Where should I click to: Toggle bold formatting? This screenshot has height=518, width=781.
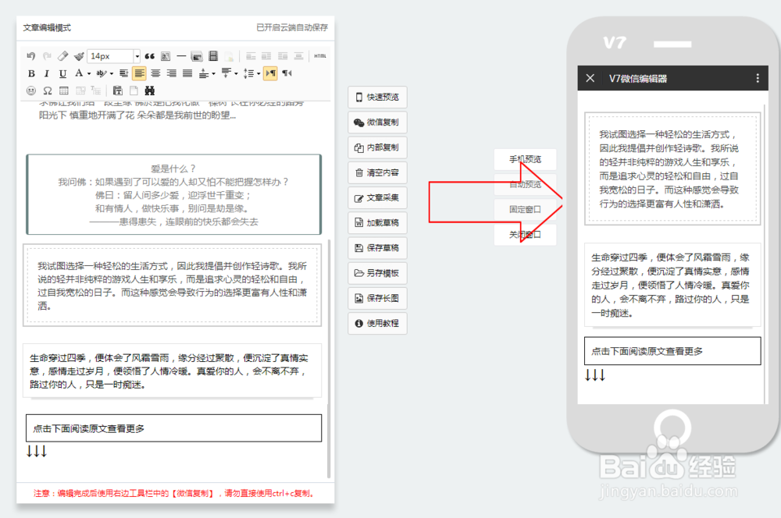coord(32,73)
